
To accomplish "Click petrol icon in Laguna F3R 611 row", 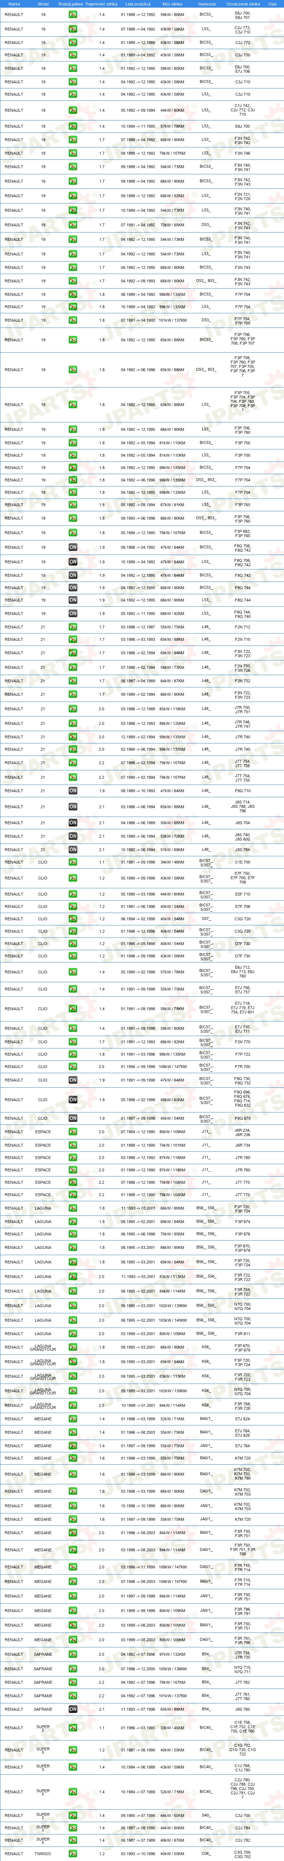I will tap(73, 1334).
